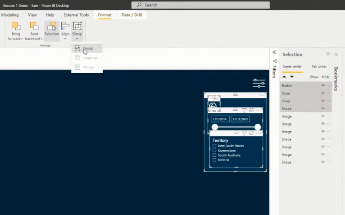Viewport: 345px width, 215px height.
Task: Toggle eye of bottom-most Shape layer
Action: pyautogui.click(x=323, y=162)
